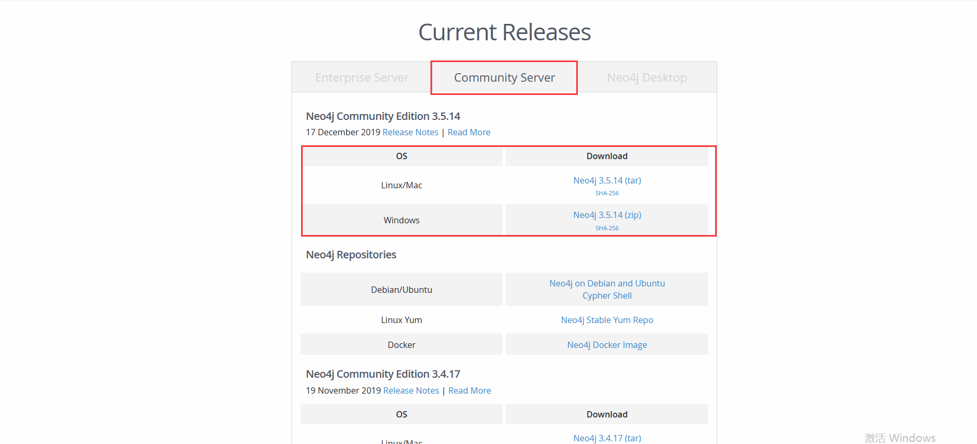This screenshot has width=977, height=444.
Task: Select the Community Server tab
Action: click(504, 77)
